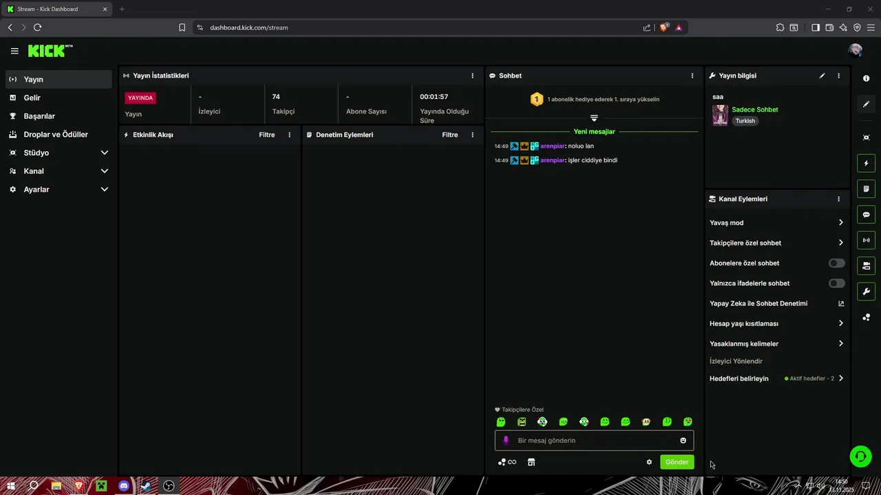
Task: Open Hedefleri belirleyin arrow
Action: tap(841, 378)
